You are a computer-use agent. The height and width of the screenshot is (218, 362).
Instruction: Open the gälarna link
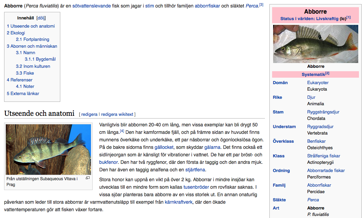213,147
